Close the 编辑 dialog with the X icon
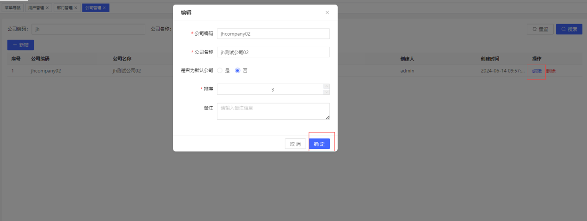This screenshot has width=587, height=221. 327,12
